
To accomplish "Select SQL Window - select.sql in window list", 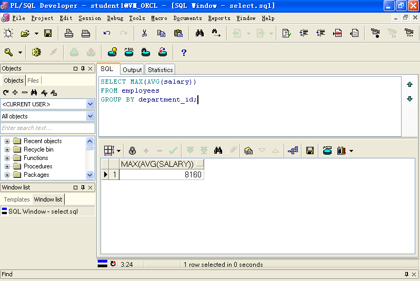I will (x=47, y=212).
